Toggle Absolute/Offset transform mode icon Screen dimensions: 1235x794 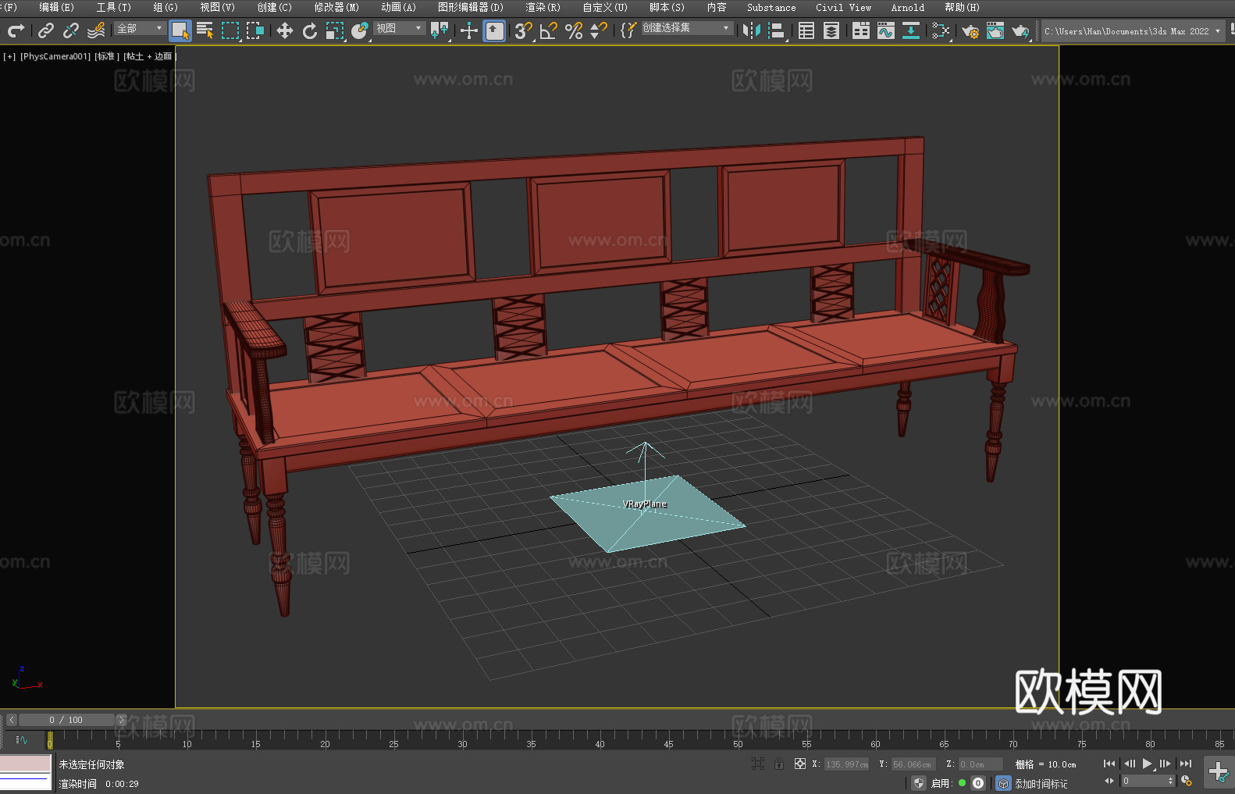(x=799, y=764)
